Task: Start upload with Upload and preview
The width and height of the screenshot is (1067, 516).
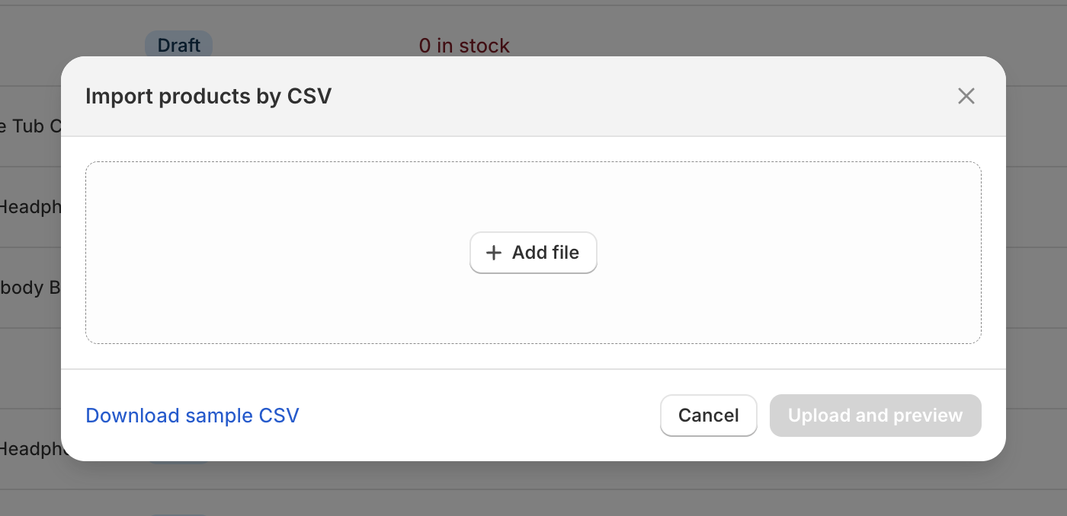Action: 875,416
